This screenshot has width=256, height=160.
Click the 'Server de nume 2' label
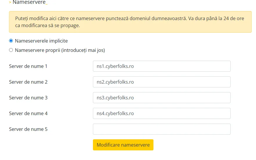[28, 82]
